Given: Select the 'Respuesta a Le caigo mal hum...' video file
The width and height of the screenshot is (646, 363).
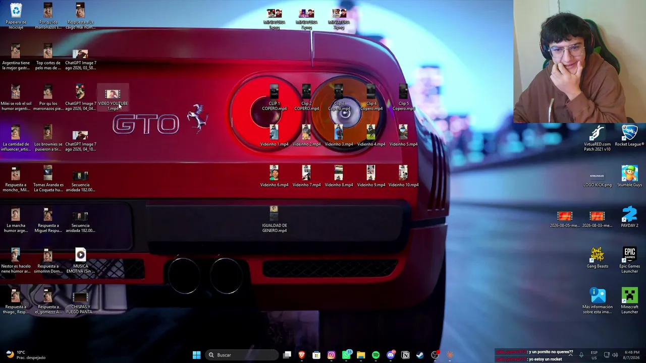Looking at the screenshot, I should pos(80,16).
